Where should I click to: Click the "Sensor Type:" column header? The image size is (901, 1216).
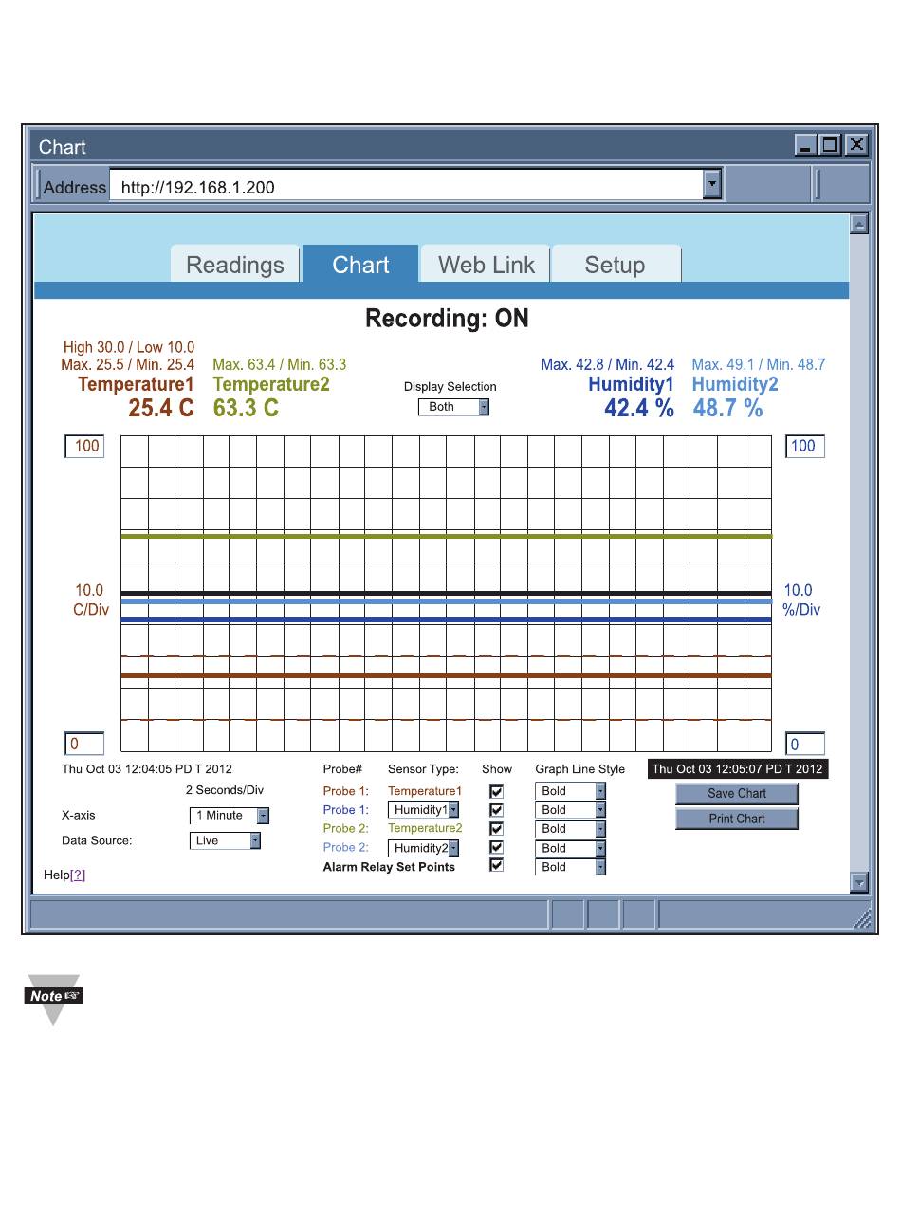click(x=423, y=769)
